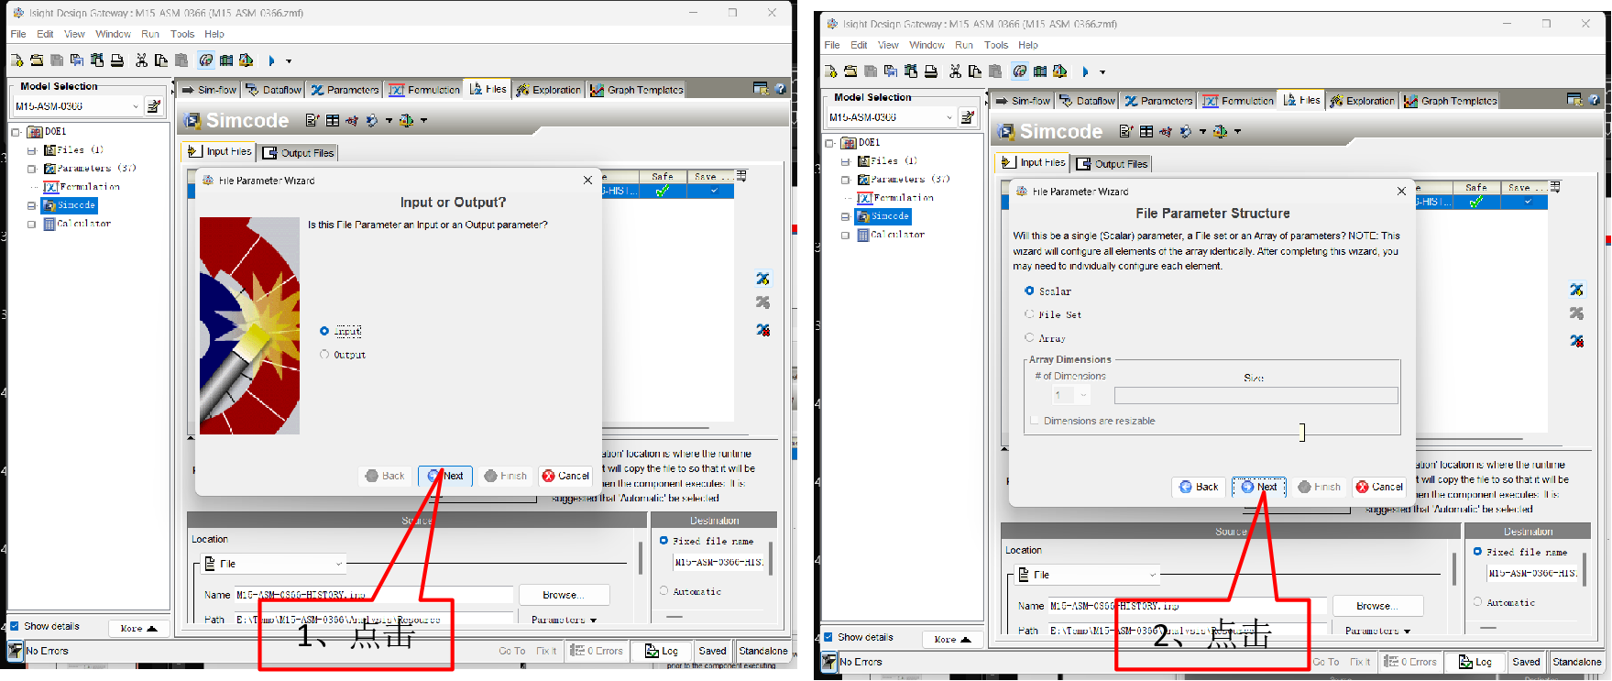Click the model edit icon beside right Model Selection dropdown
This screenshot has width=1612, height=681.
tap(967, 117)
